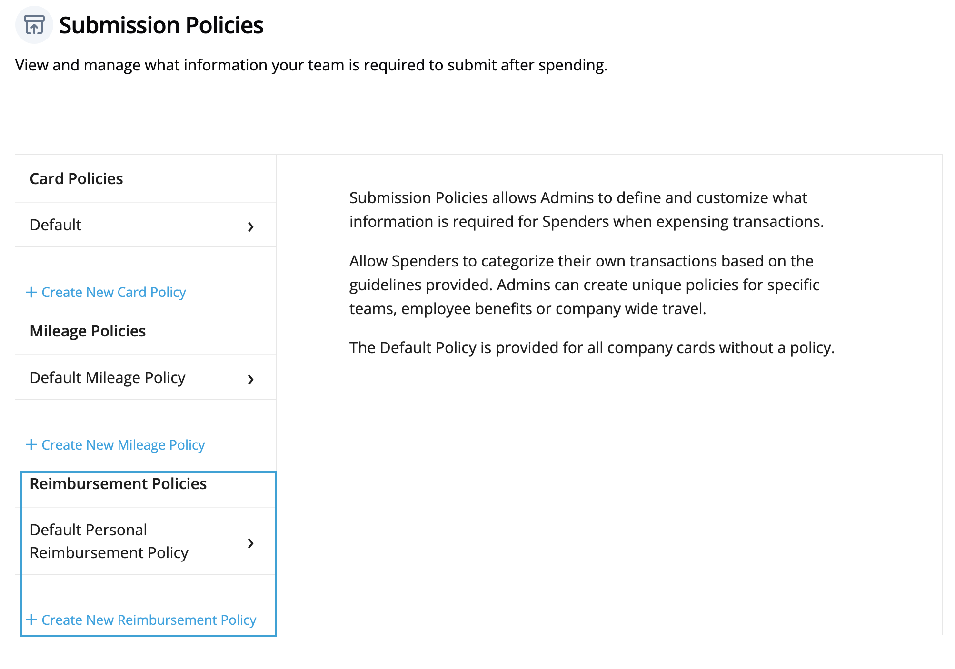Image resolution: width=955 pixels, height=669 pixels.
Task: Click the Create New Card Policy link
Action: pos(113,292)
